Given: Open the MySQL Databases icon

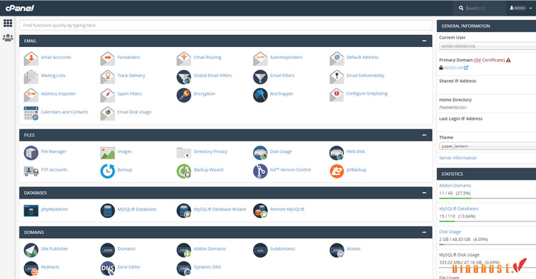Looking at the screenshot, I should click(108, 211).
